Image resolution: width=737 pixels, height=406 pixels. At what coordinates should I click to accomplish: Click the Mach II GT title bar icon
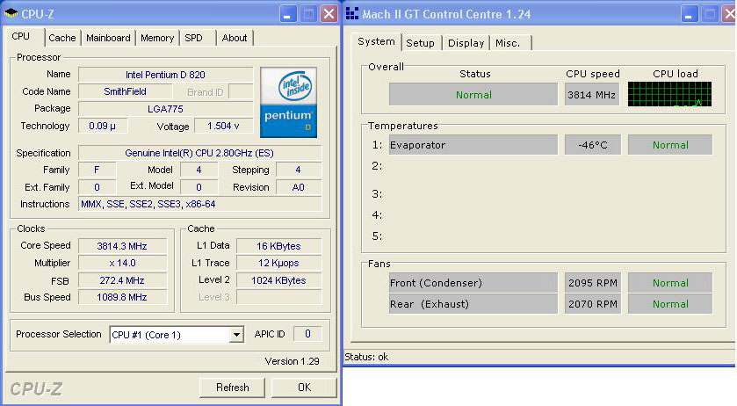352,14
